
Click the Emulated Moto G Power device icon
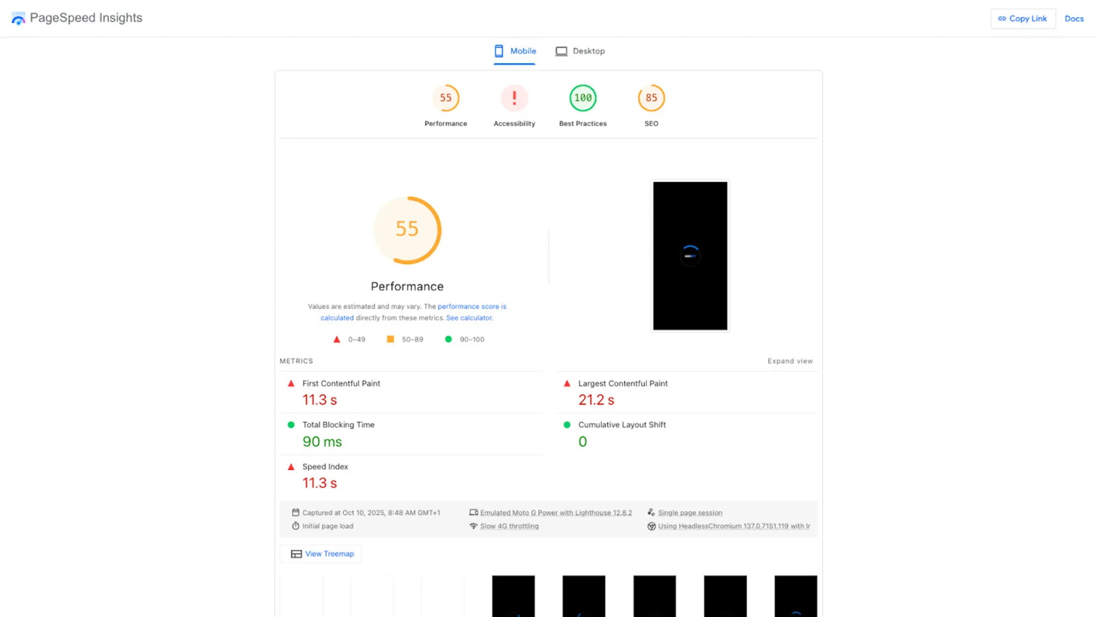[474, 512]
